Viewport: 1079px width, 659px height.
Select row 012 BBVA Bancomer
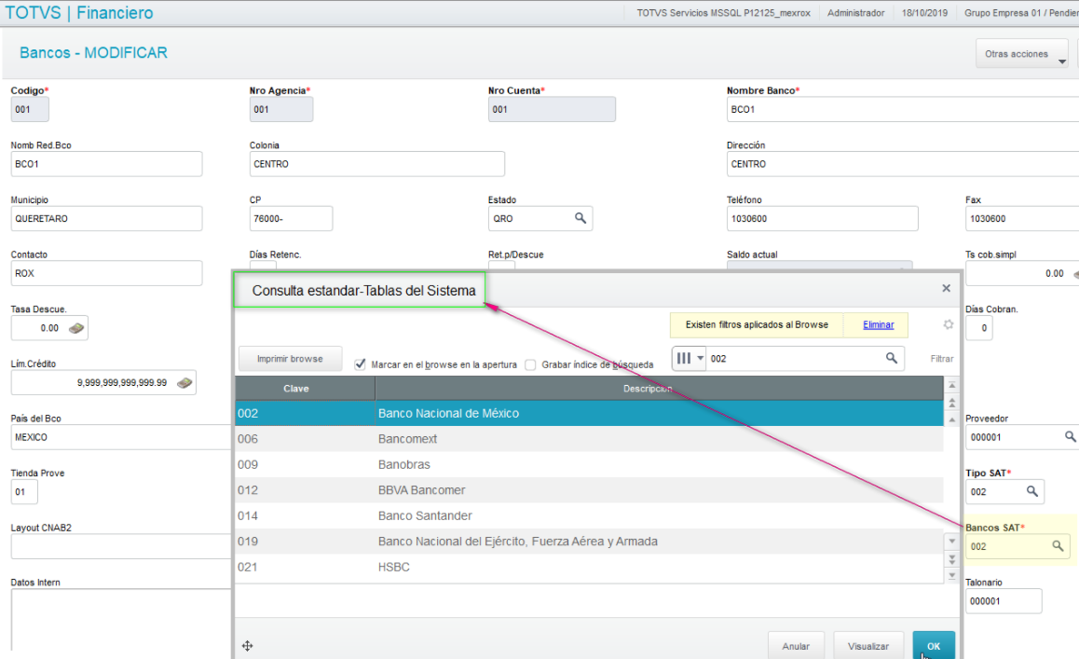pos(589,489)
